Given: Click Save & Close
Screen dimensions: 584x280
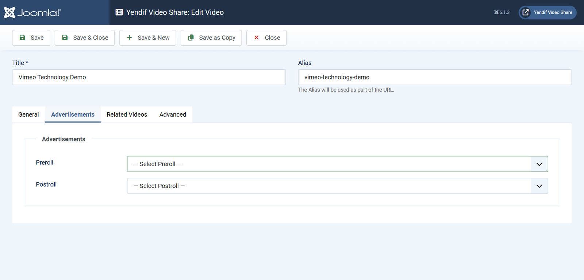Looking at the screenshot, I should pyautogui.click(x=85, y=38).
